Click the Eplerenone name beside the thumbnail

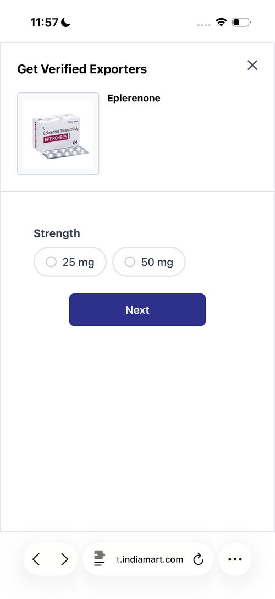coord(134,98)
